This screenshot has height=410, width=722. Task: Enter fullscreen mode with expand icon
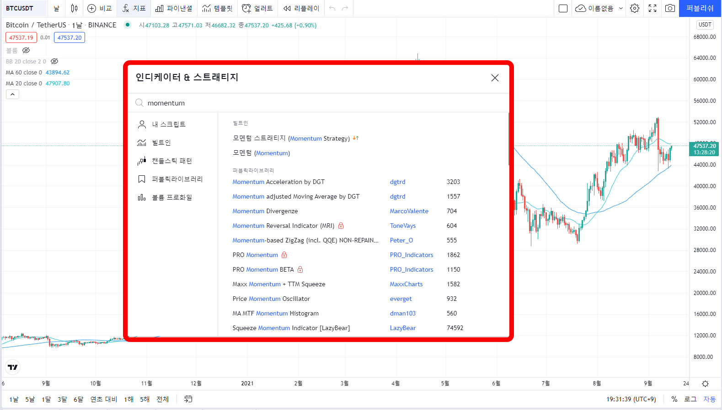click(652, 8)
